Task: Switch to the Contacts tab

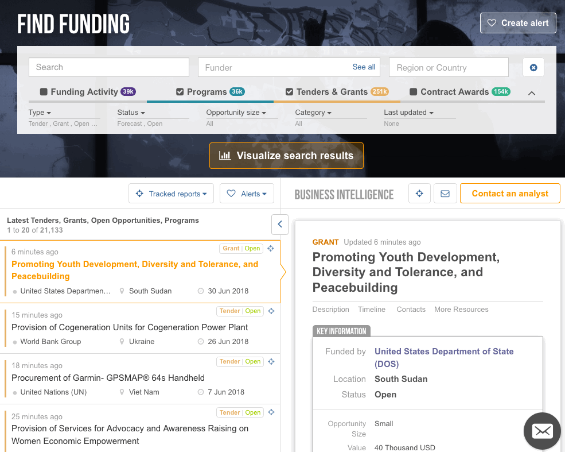Action: [x=411, y=309]
